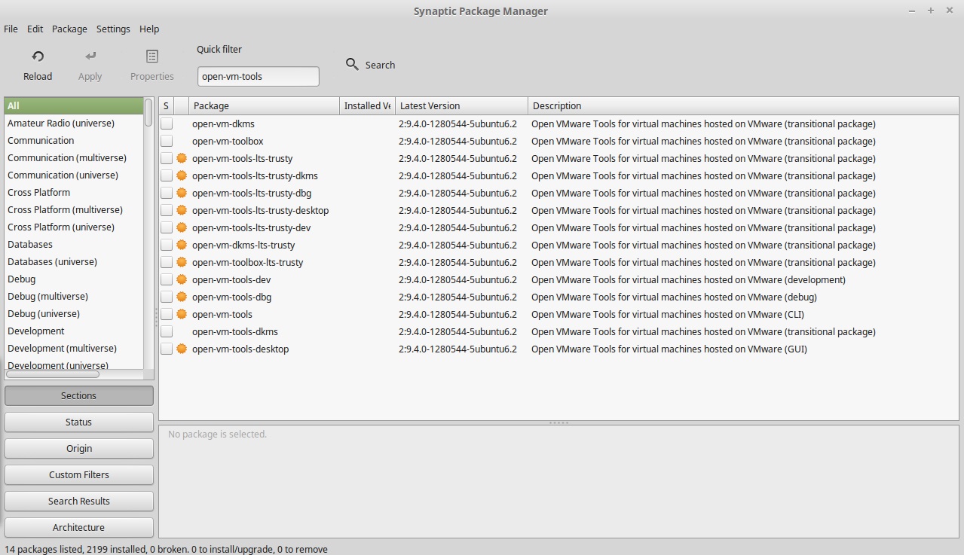
Task: Click the Ubuntu-supported icon for open-vm-tools-lts-trusty
Action: [181, 158]
